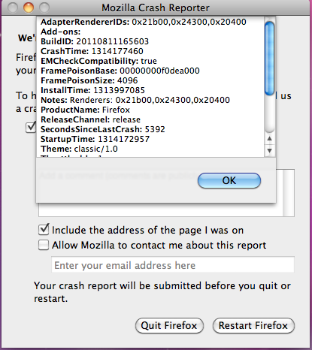The image size is (312, 350).
Task: Select the BuildID line in details
Action: [95, 41]
